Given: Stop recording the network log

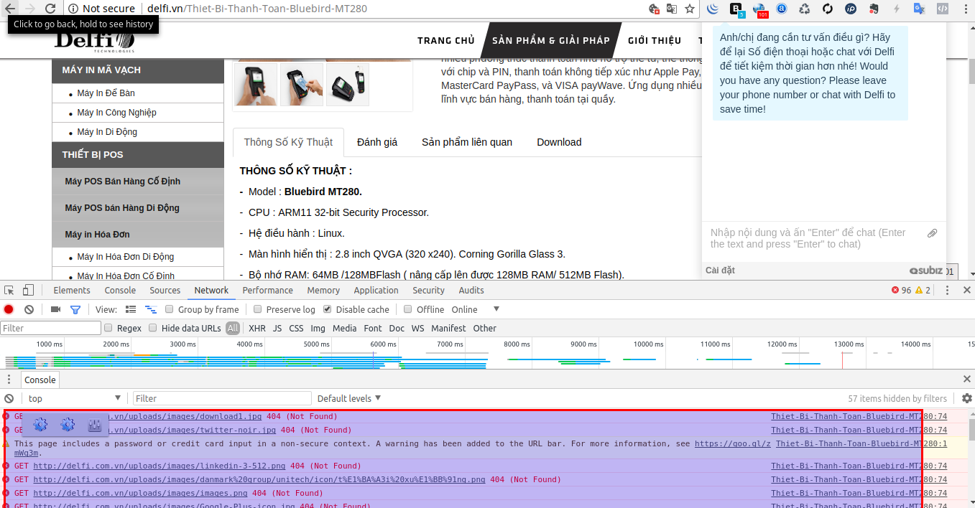Looking at the screenshot, I should coord(9,309).
